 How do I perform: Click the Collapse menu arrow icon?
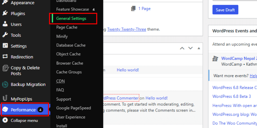tap(5, 120)
